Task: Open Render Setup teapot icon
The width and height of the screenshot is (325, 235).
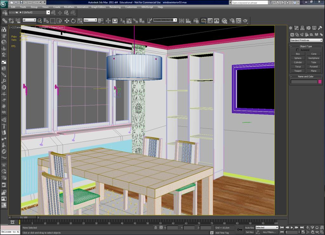Action: [x=232, y=21]
